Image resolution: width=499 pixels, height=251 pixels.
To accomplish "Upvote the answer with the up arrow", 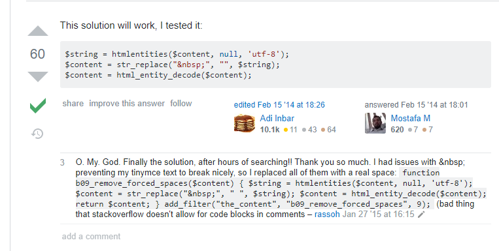I will point(38,31).
